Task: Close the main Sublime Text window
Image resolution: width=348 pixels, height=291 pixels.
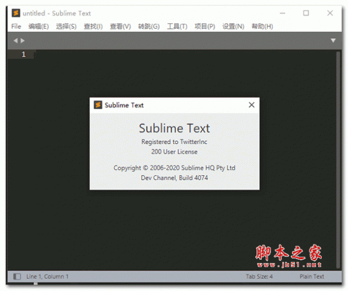Action: [x=330, y=13]
